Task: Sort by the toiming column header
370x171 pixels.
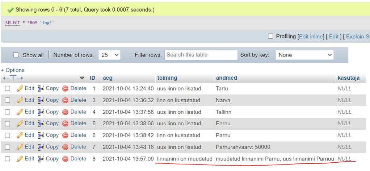Action: [x=167, y=78]
